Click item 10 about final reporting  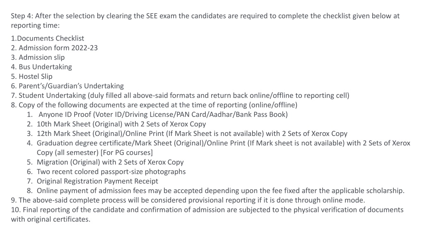point(207,214)
